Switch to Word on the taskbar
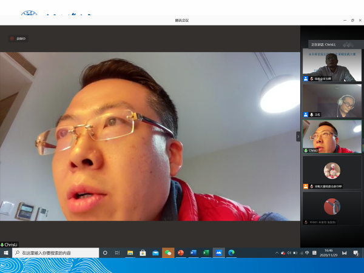This screenshot has width=364, height=273. pyautogui.click(x=194, y=252)
